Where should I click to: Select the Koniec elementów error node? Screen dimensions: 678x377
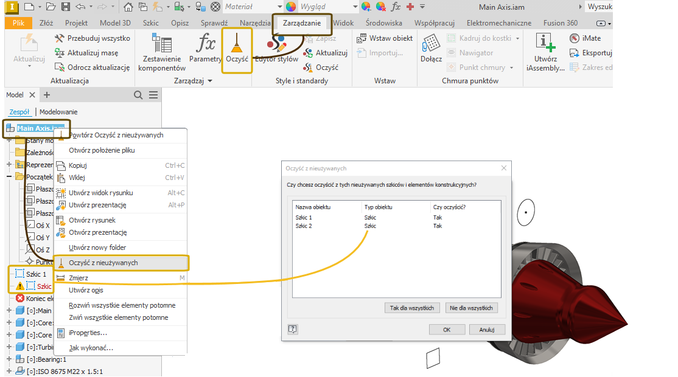click(35, 299)
